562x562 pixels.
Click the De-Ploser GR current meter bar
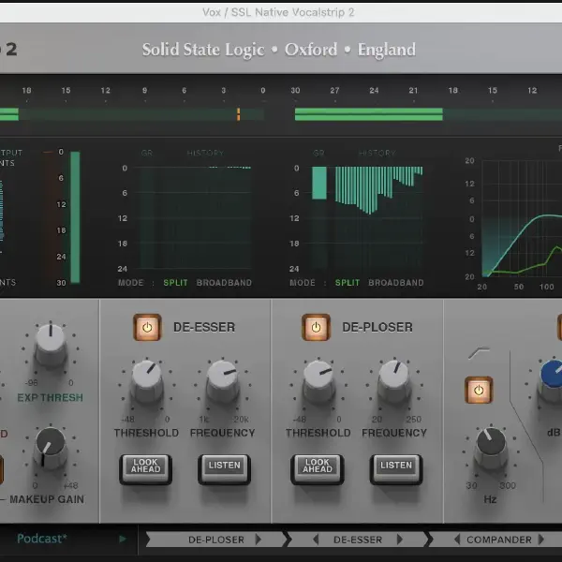click(319, 183)
